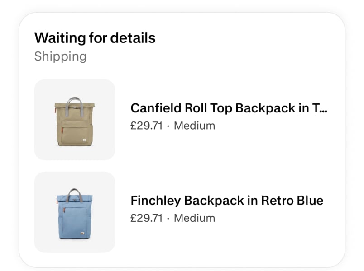This screenshot has width=364, height=271.
Task: Click the "Waiting for details" heading
Action: point(95,38)
